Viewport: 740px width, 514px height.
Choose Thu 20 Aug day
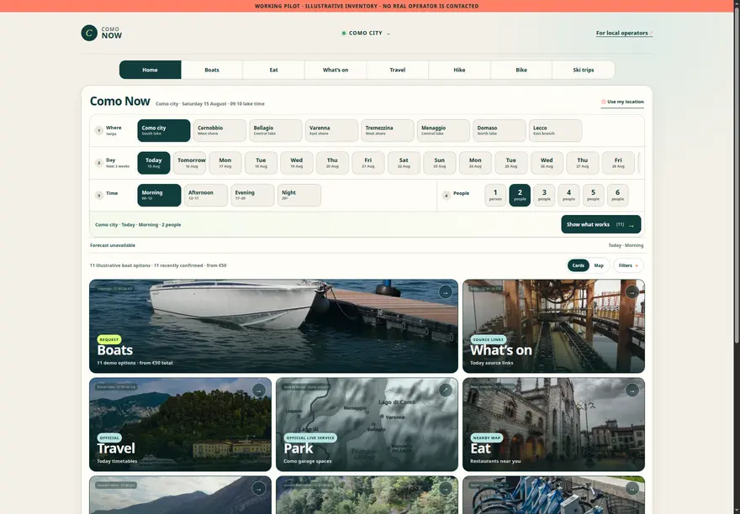click(x=332, y=163)
